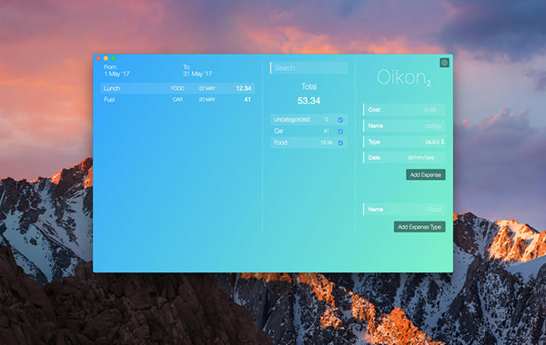546x345 pixels.
Task: Toggle the Car category checkbox
Action: pos(340,132)
